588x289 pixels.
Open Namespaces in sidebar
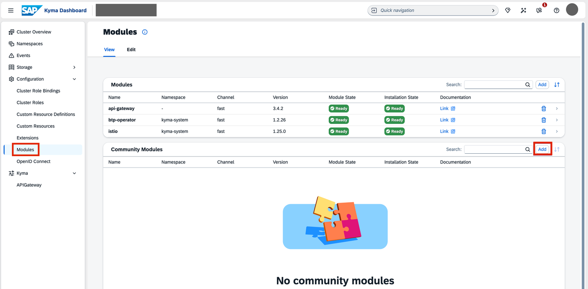(x=29, y=44)
